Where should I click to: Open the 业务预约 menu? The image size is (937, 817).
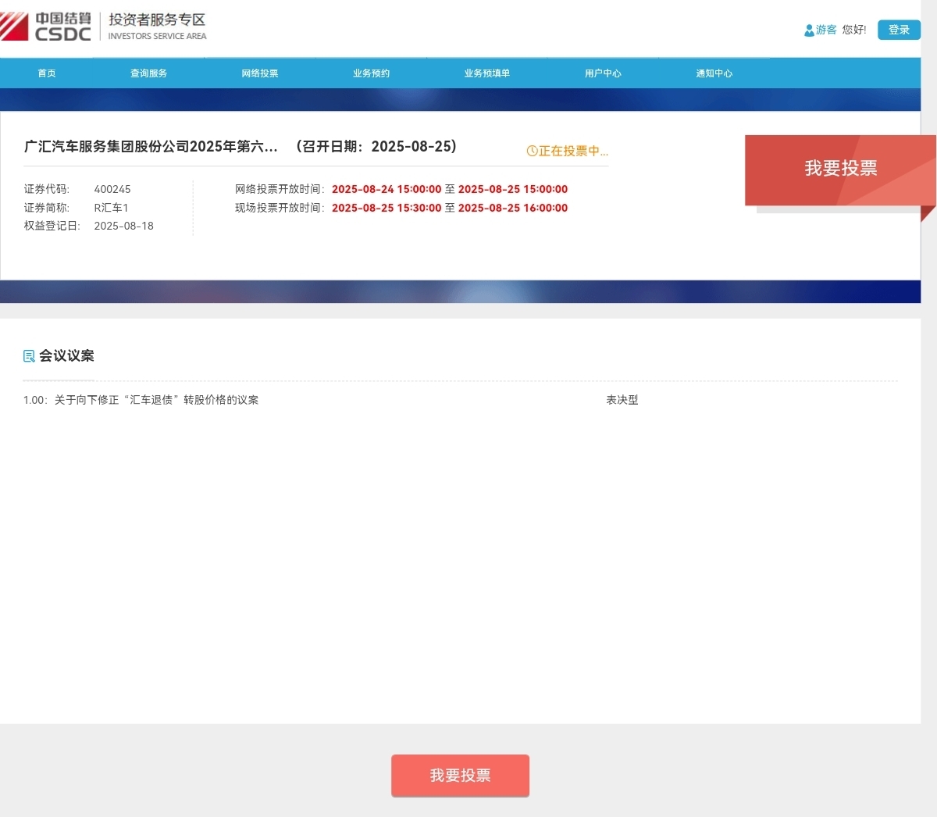(x=371, y=73)
